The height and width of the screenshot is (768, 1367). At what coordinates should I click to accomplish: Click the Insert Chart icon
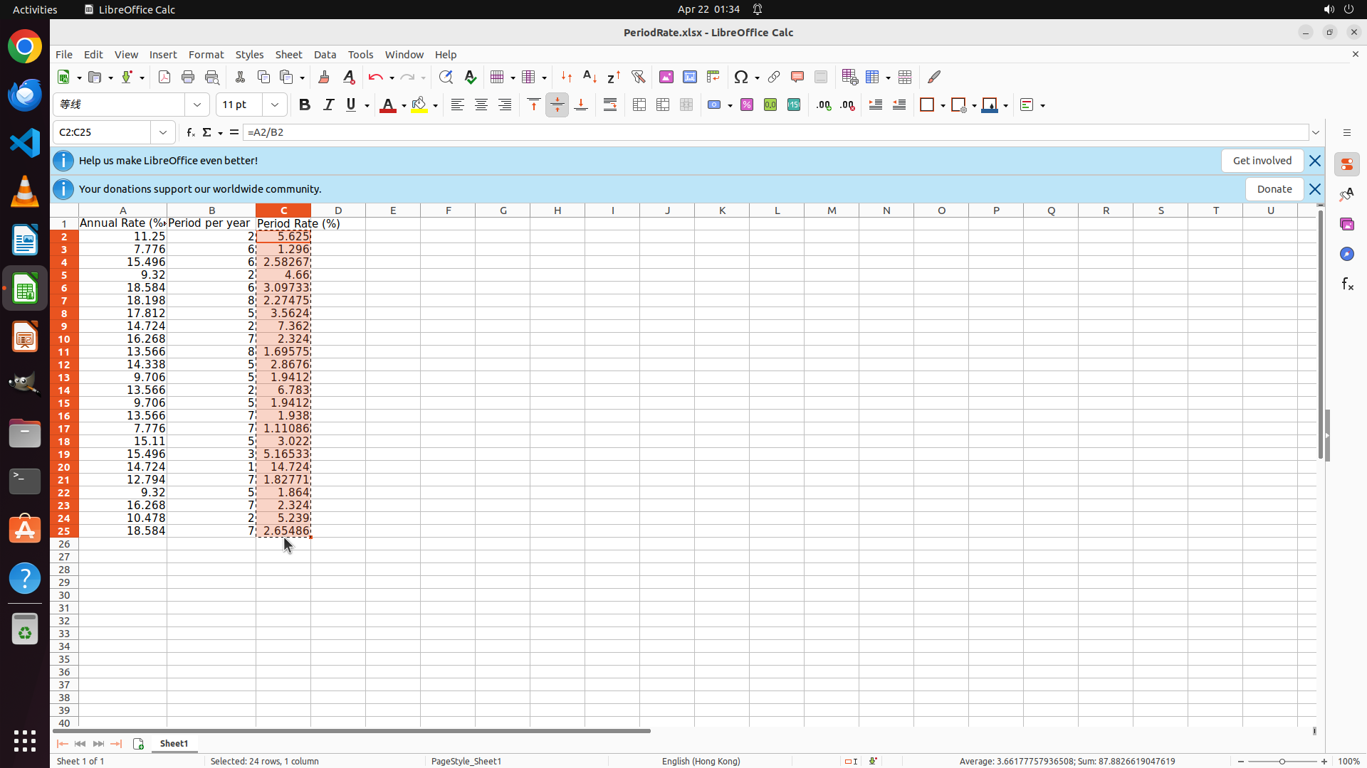tap(689, 77)
